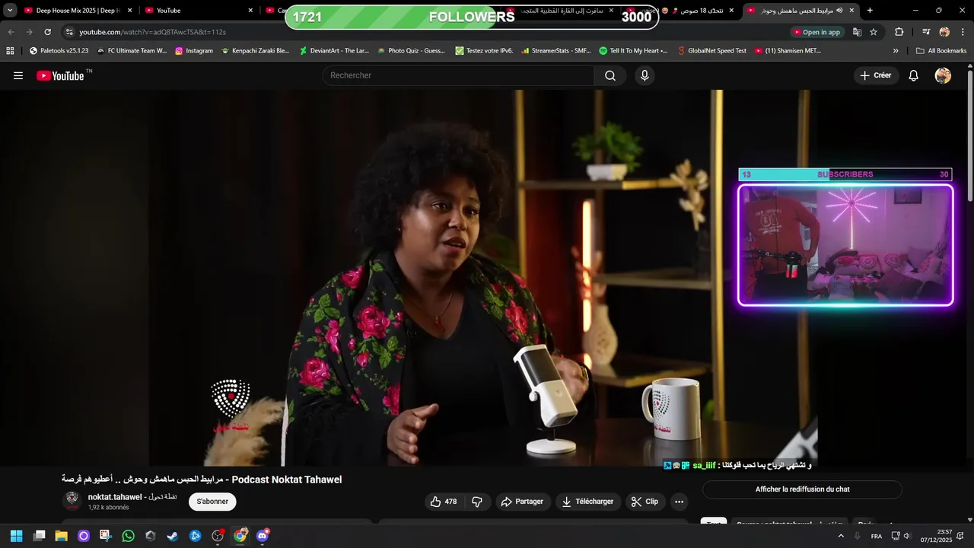The width and height of the screenshot is (974, 548).
Task: Open Chrome profile avatar
Action: 944,32
